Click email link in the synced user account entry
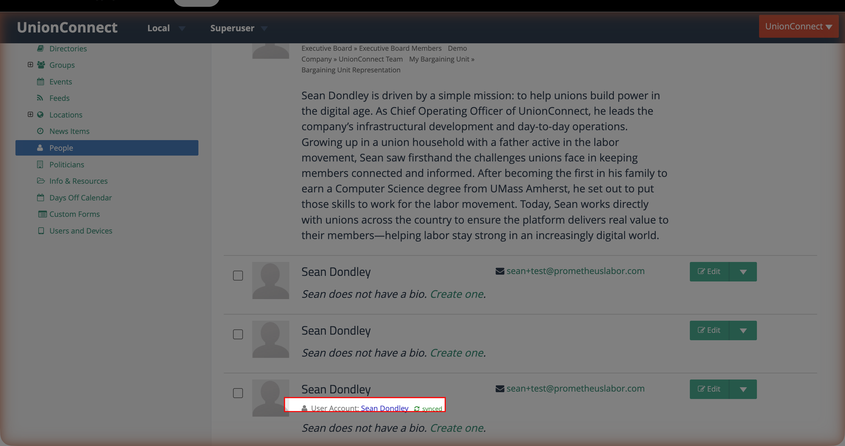The width and height of the screenshot is (845, 446). pos(575,388)
